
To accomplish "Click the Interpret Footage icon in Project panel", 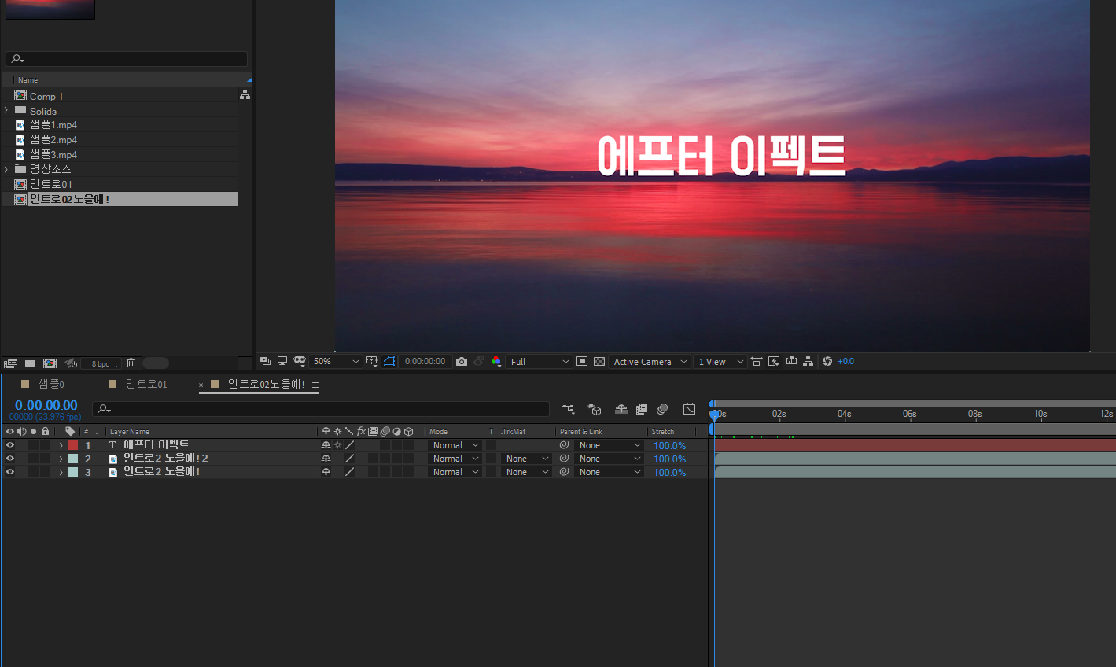I will pos(10,363).
